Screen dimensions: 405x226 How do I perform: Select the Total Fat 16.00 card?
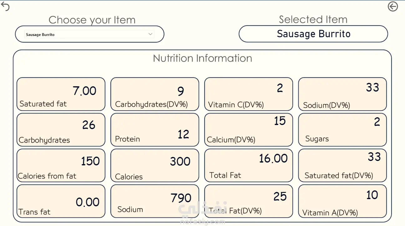[249, 165]
